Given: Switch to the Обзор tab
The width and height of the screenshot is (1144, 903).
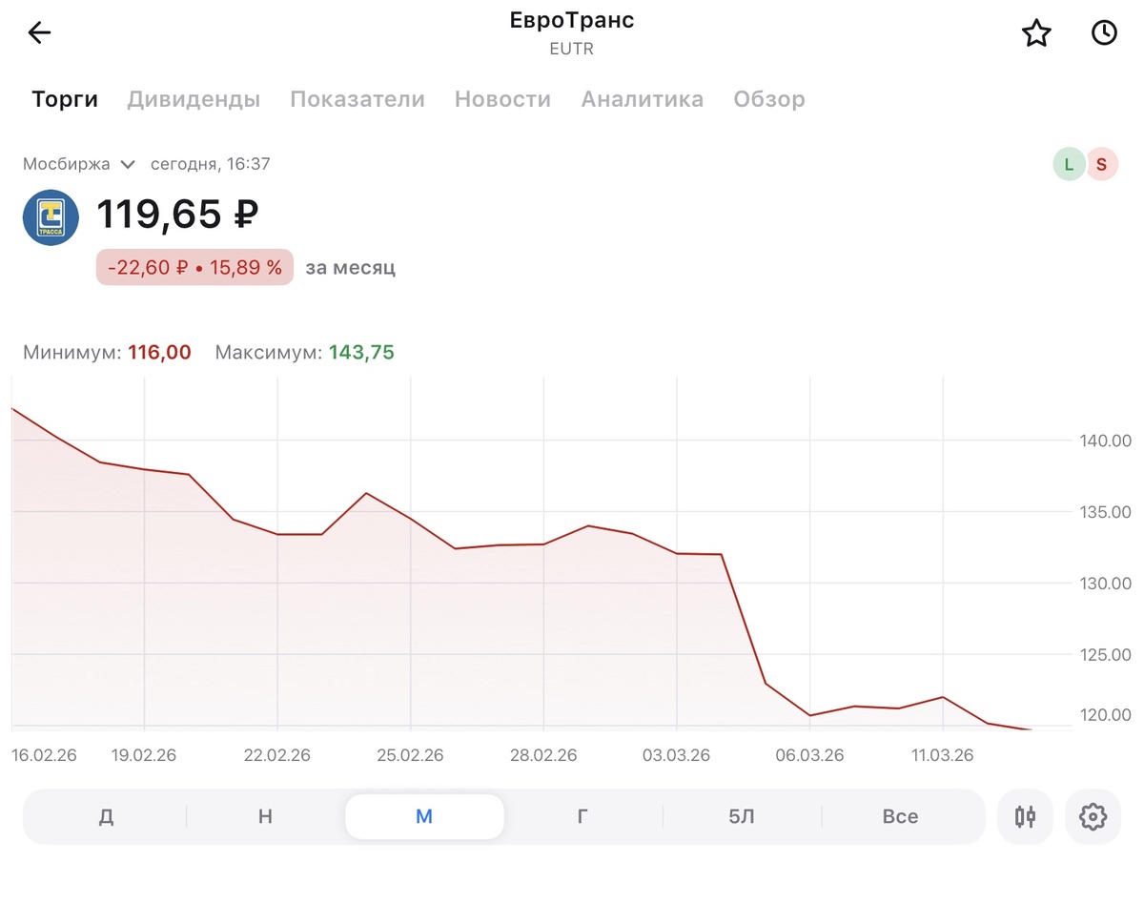Looking at the screenshot, I should 769,99.
